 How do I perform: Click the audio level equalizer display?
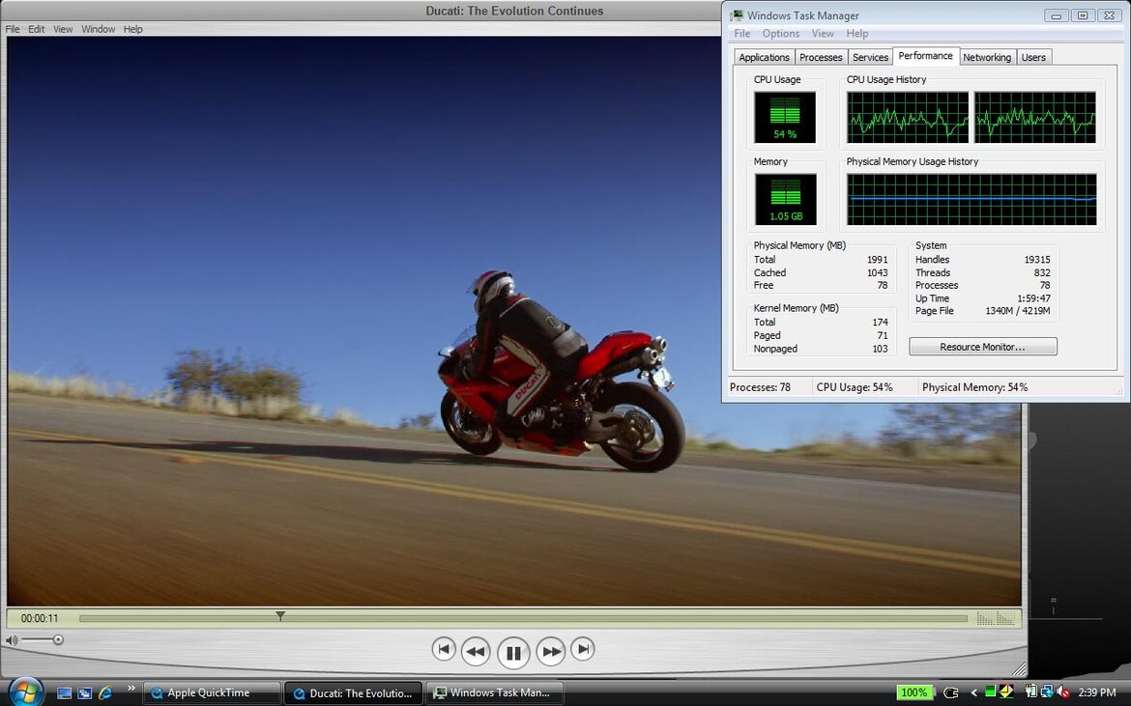(996, 618)
